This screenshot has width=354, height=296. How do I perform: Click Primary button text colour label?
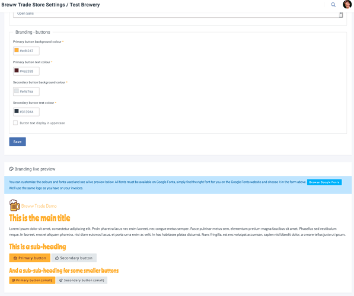(x=31, y=62)
